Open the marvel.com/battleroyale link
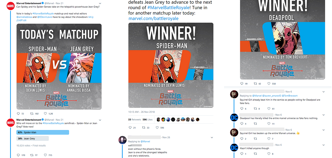Screen dimensions: 332x158 (154, 18)
